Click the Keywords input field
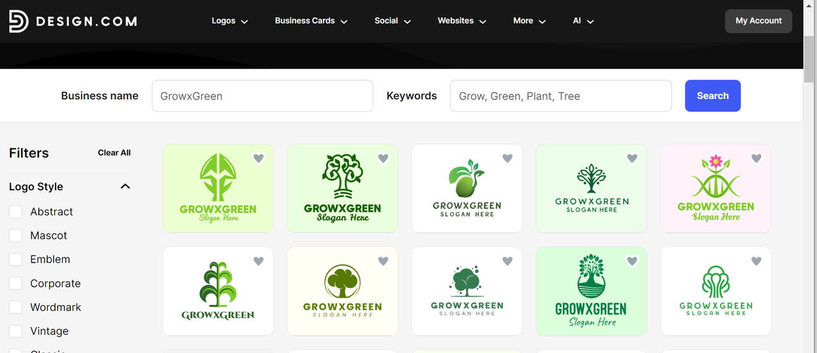 pyautogui.click(x=560, y=96)
